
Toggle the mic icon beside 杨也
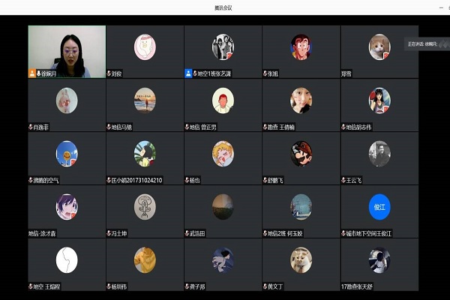(187, 180)
